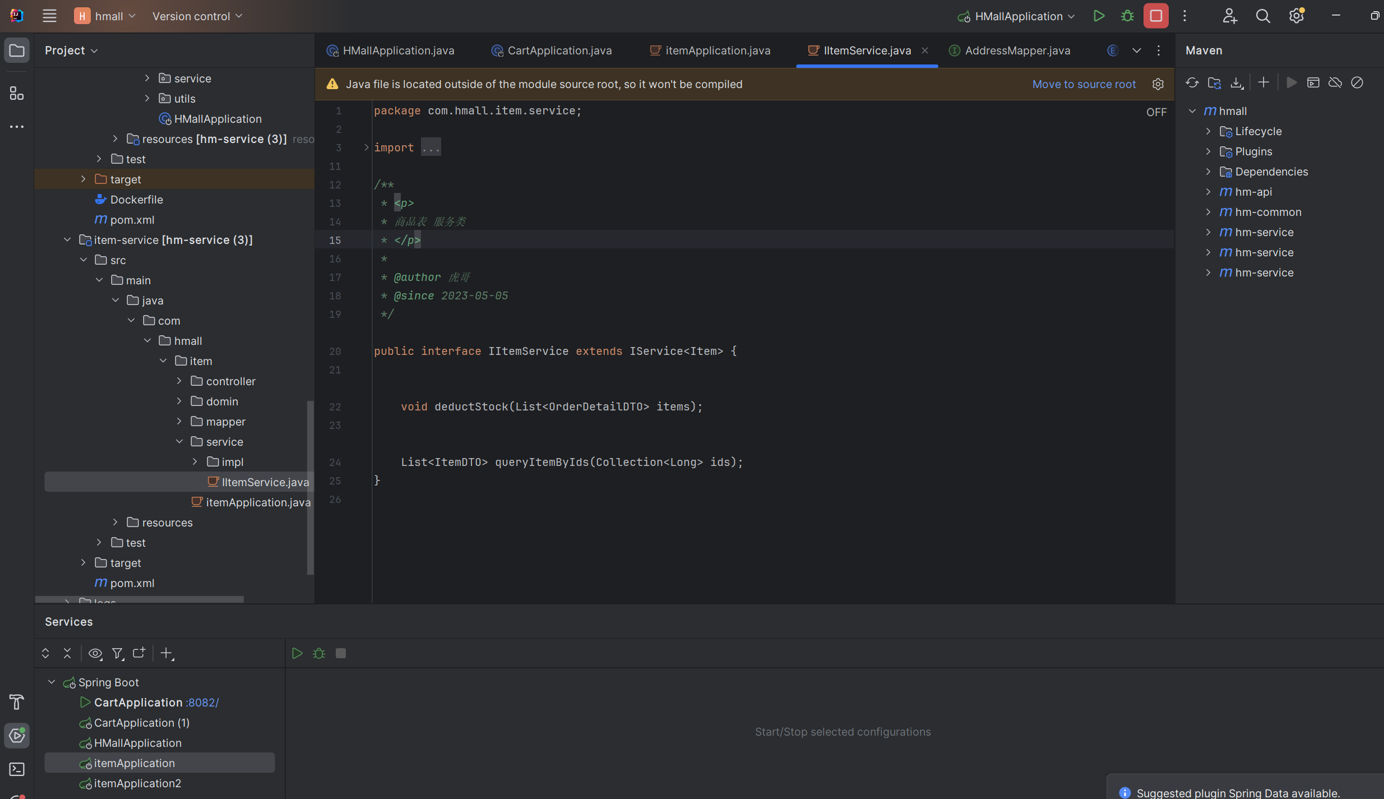This screenshot has width=1384, height=799.
Task: Debug the selected service configuration
Action: click(319, 653)
